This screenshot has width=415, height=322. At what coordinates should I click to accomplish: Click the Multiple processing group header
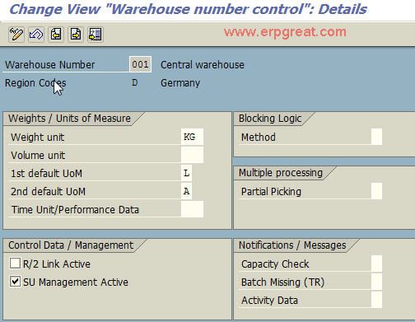pos(281,173)
